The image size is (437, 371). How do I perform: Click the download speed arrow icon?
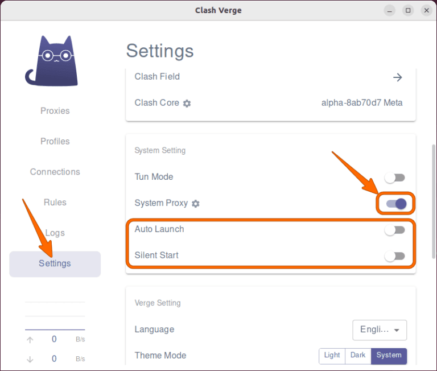click(x=30, y=359)
